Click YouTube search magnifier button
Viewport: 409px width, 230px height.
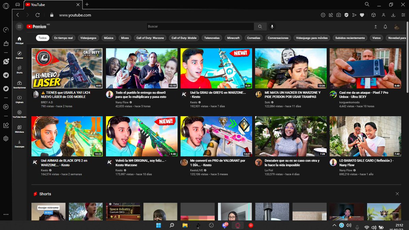260,27
